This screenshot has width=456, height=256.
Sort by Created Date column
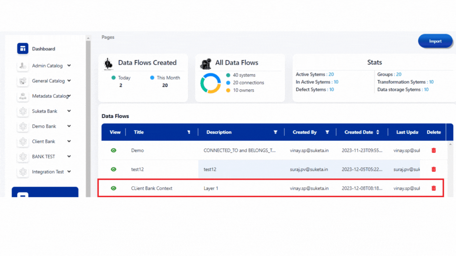coord(378,132)
